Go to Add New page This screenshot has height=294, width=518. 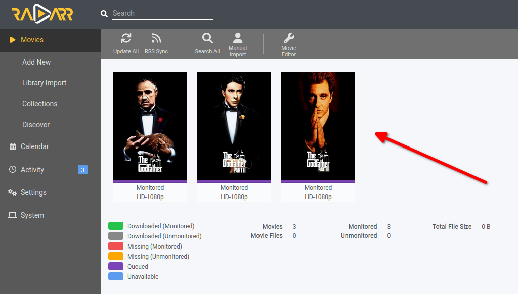[x=36, y=62]
